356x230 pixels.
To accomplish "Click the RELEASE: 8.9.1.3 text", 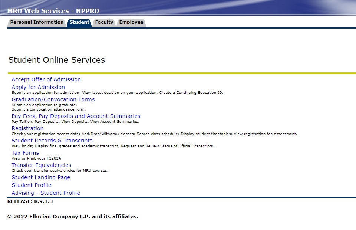I will click(30, 201).
